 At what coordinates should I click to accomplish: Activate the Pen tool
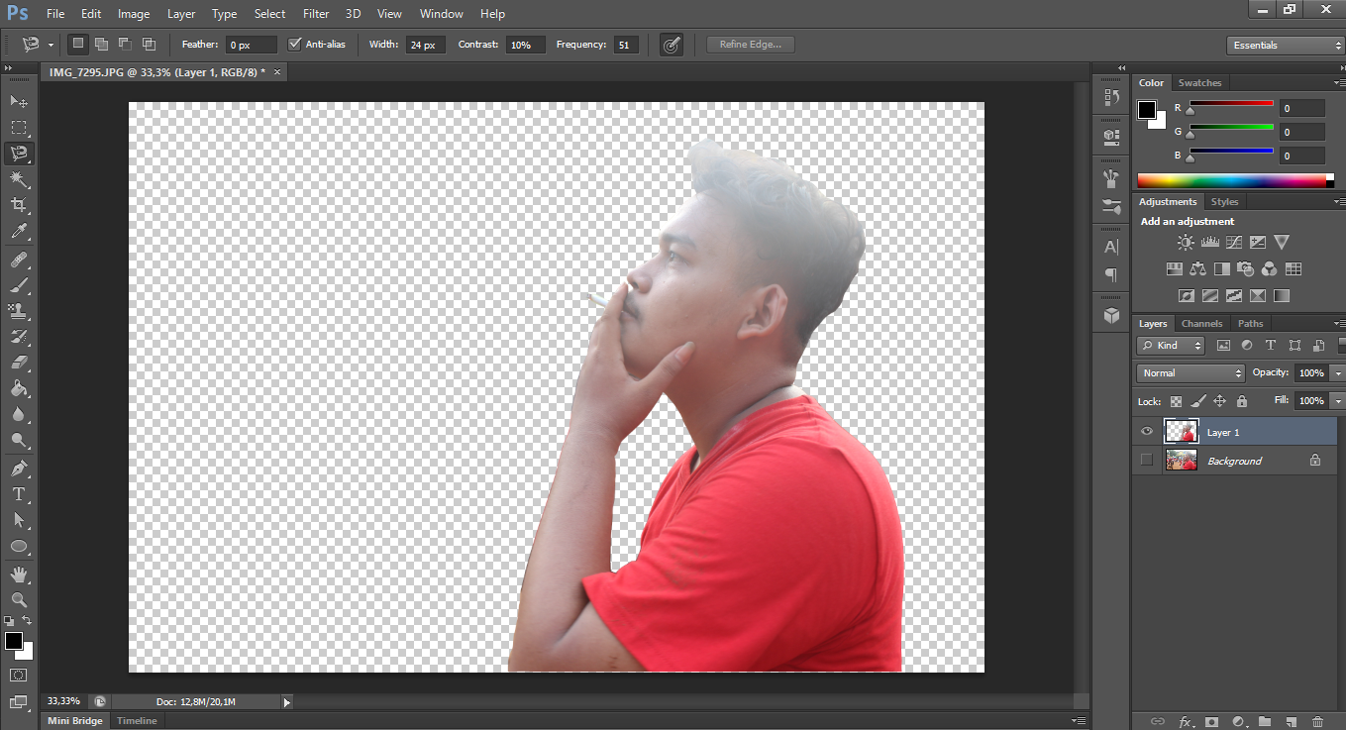(x=19, y=468)
